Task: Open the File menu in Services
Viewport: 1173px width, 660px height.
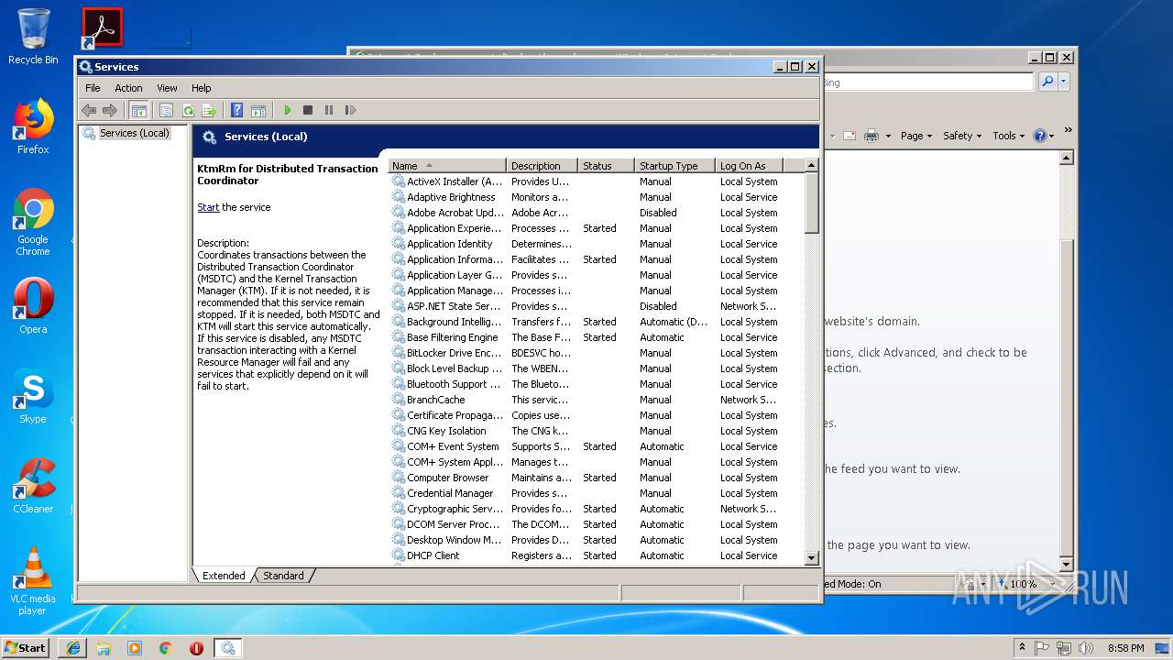Action: 93,88
